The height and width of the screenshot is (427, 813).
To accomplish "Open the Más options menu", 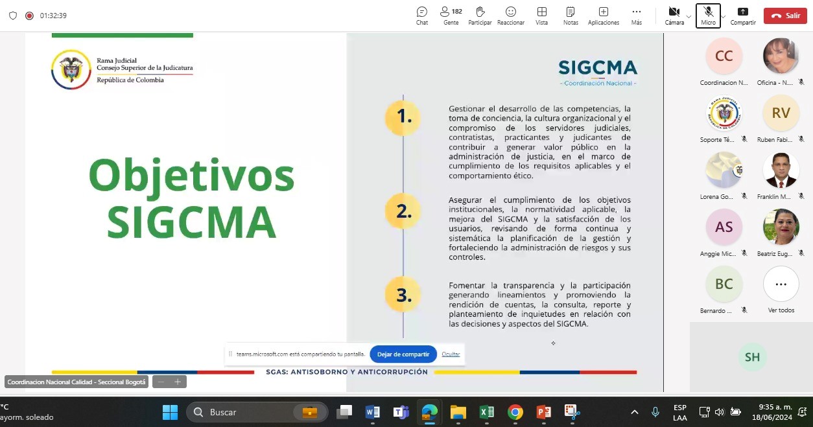I will (636, 16).
